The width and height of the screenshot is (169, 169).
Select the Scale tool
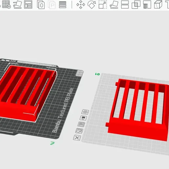tap(103, 5)
